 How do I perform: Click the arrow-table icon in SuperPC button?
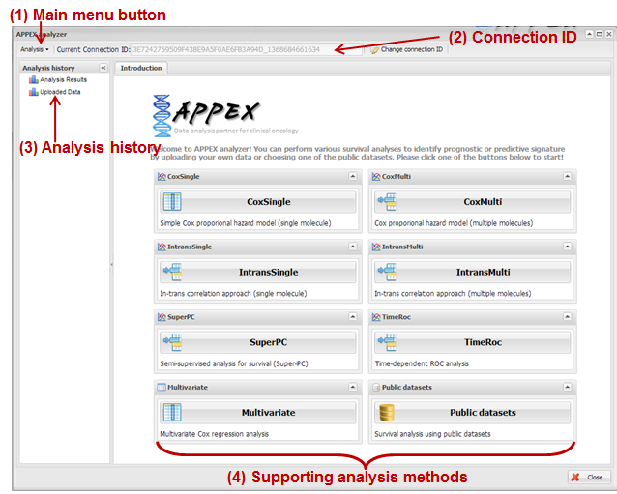point(172,342)
